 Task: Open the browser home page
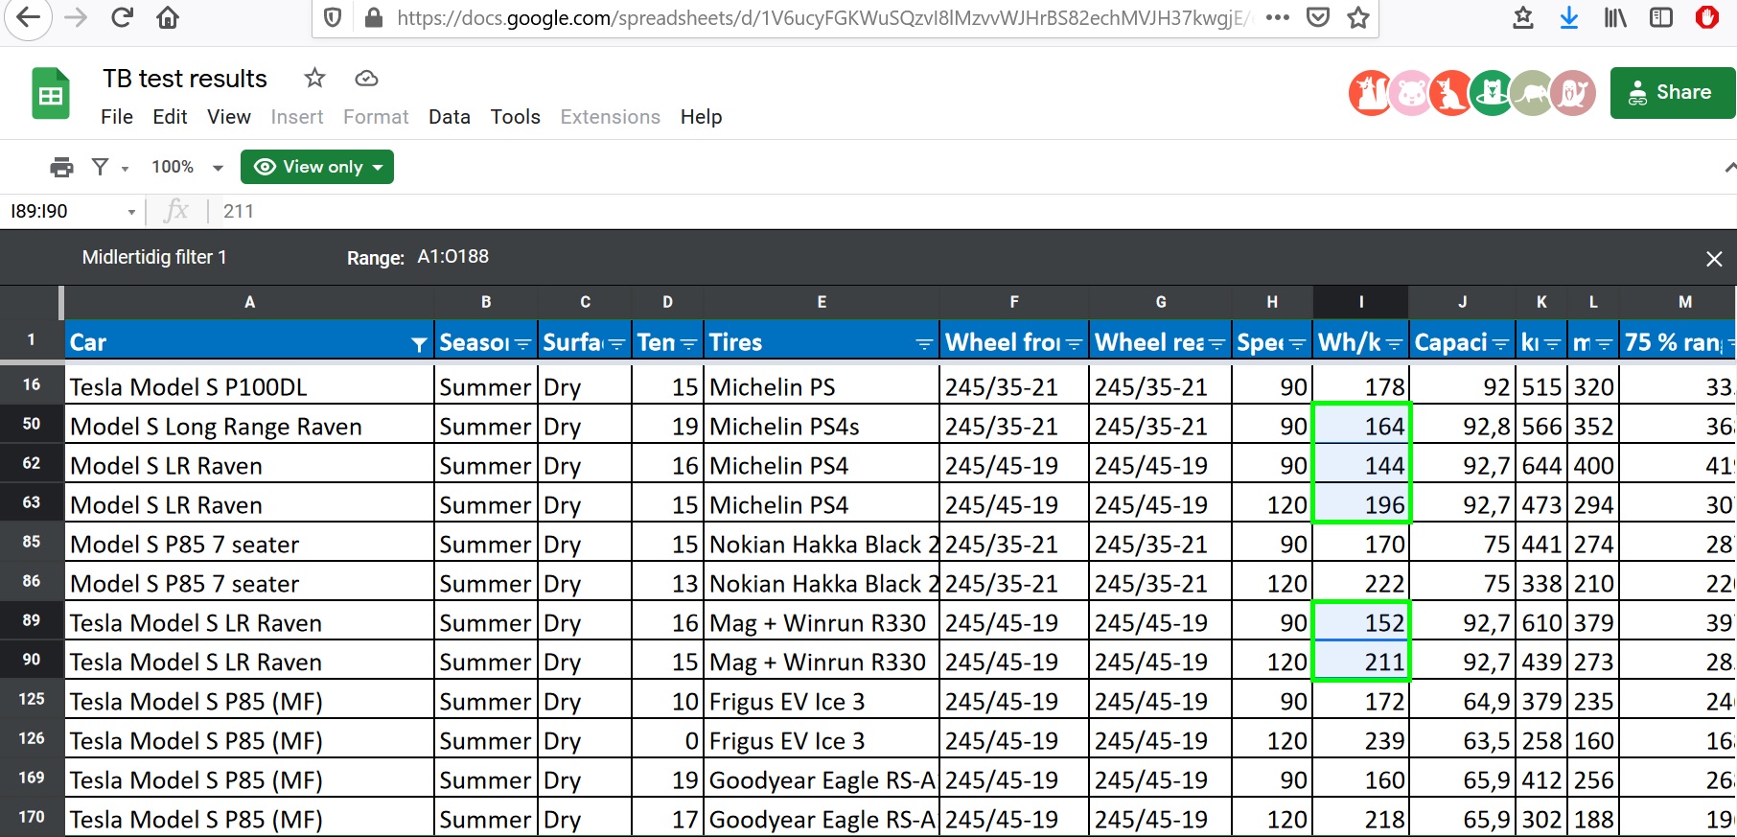(168, 18)
